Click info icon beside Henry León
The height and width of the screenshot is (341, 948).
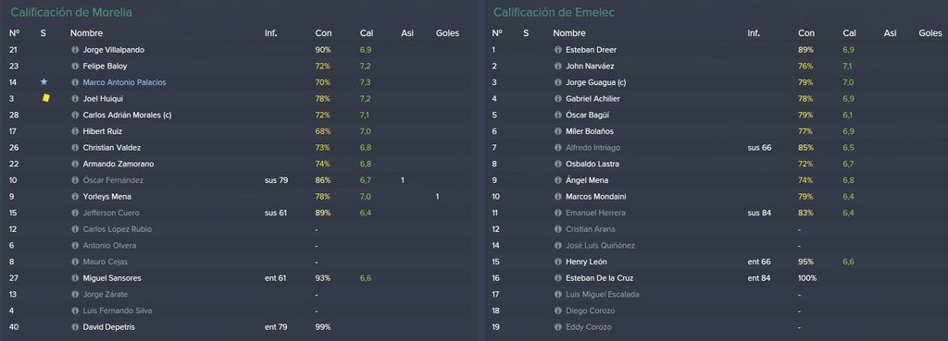click(x=558, y=262)
